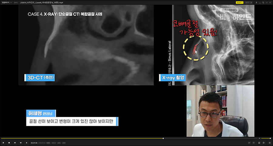Click the open/eject file icon
Screen dimensions: 273x146
coord(26,143)
